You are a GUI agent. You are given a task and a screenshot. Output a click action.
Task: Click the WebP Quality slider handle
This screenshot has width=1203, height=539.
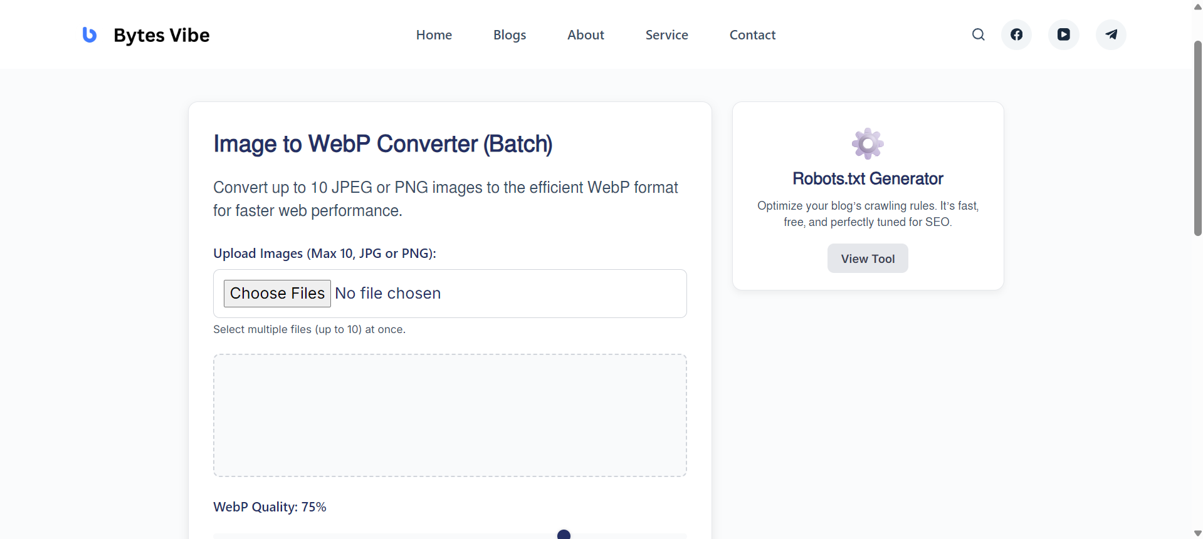564,535
